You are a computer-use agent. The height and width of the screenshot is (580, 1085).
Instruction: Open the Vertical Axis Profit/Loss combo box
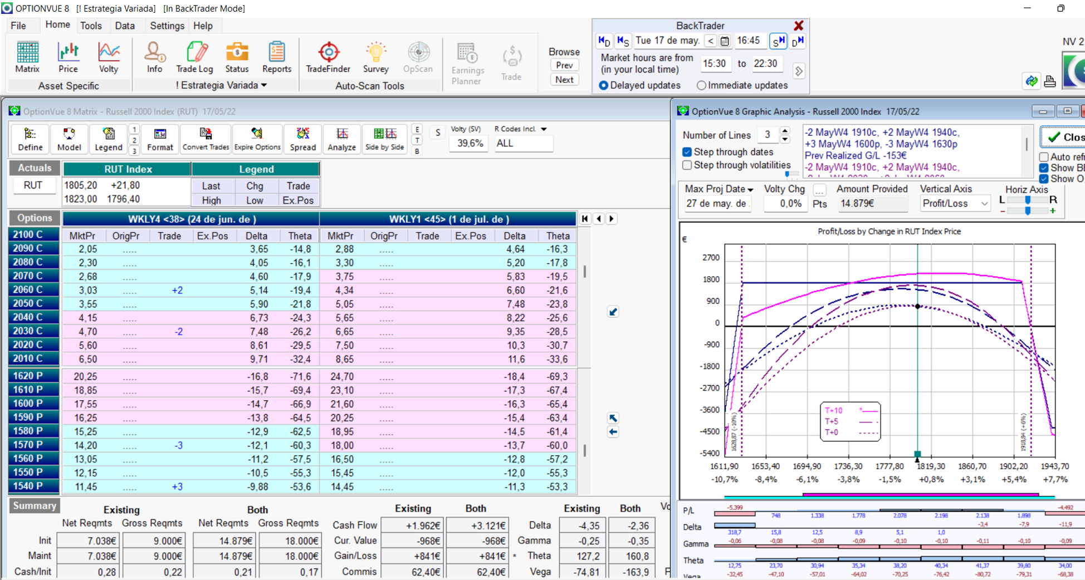click(955, 204)
